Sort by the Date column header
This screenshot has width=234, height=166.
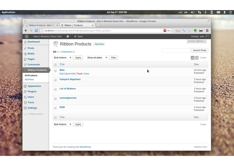196,64
